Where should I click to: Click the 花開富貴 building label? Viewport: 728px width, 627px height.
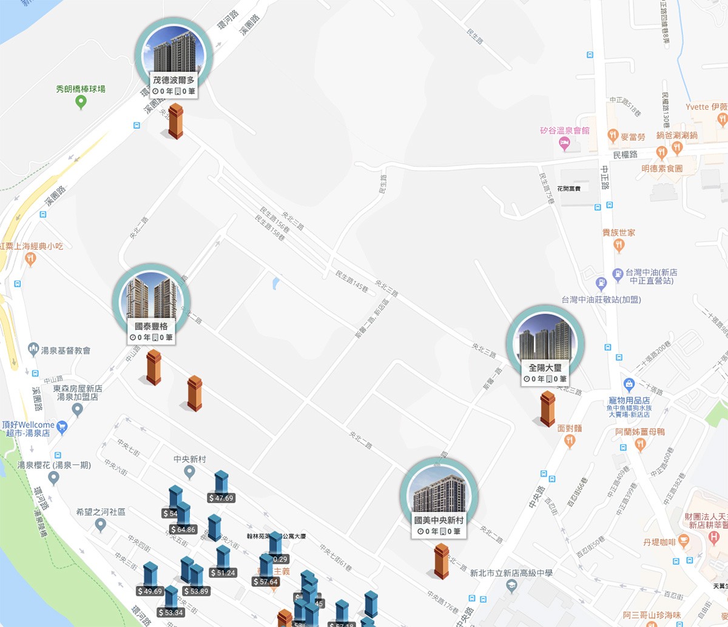click(568, 189)
